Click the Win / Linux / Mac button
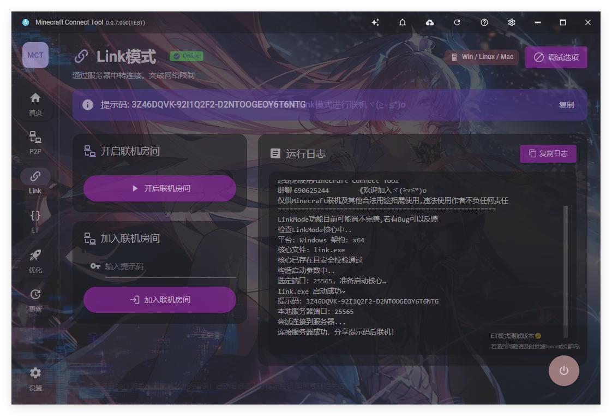 tap(482, 57)
